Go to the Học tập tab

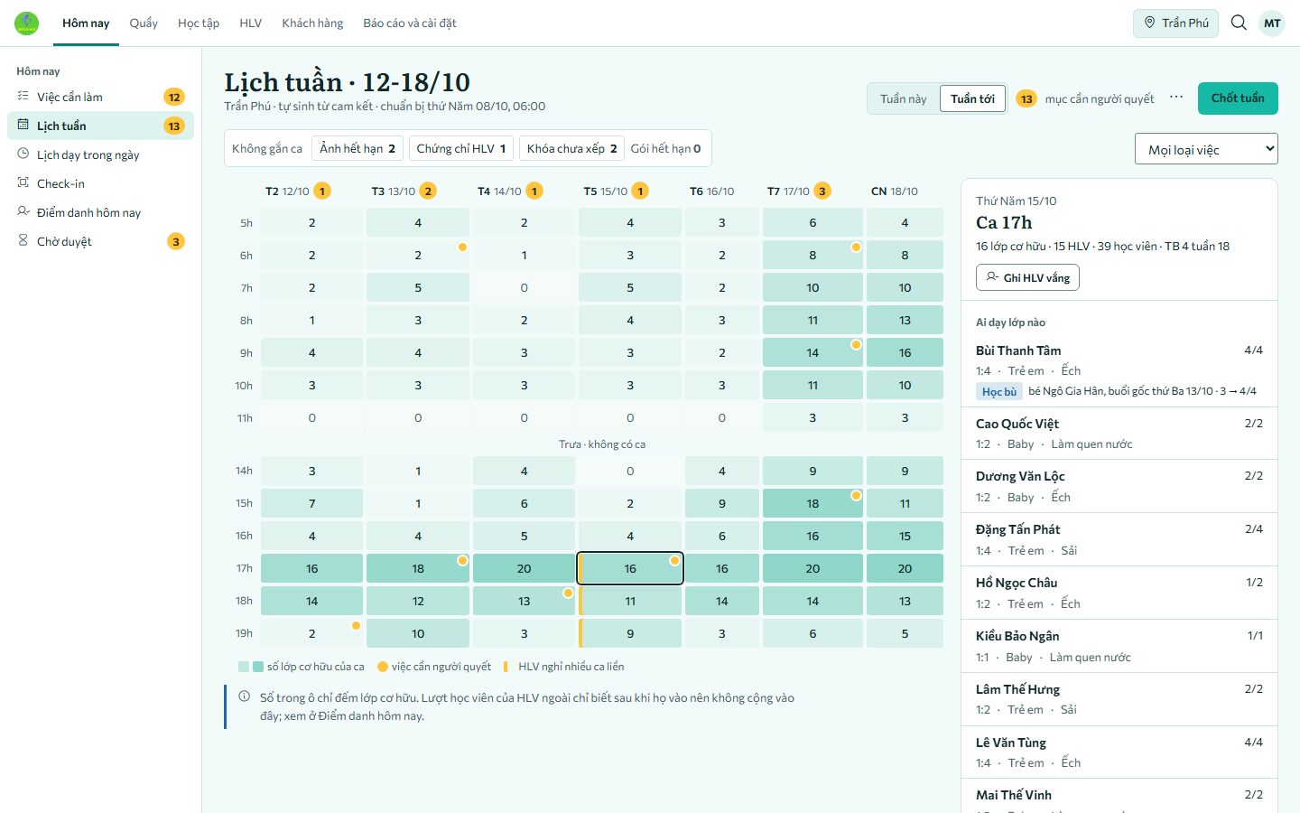coord(199,23)
